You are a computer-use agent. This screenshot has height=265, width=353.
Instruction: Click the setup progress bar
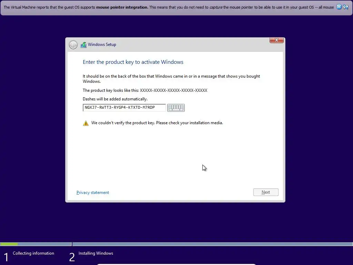[176, 244]
